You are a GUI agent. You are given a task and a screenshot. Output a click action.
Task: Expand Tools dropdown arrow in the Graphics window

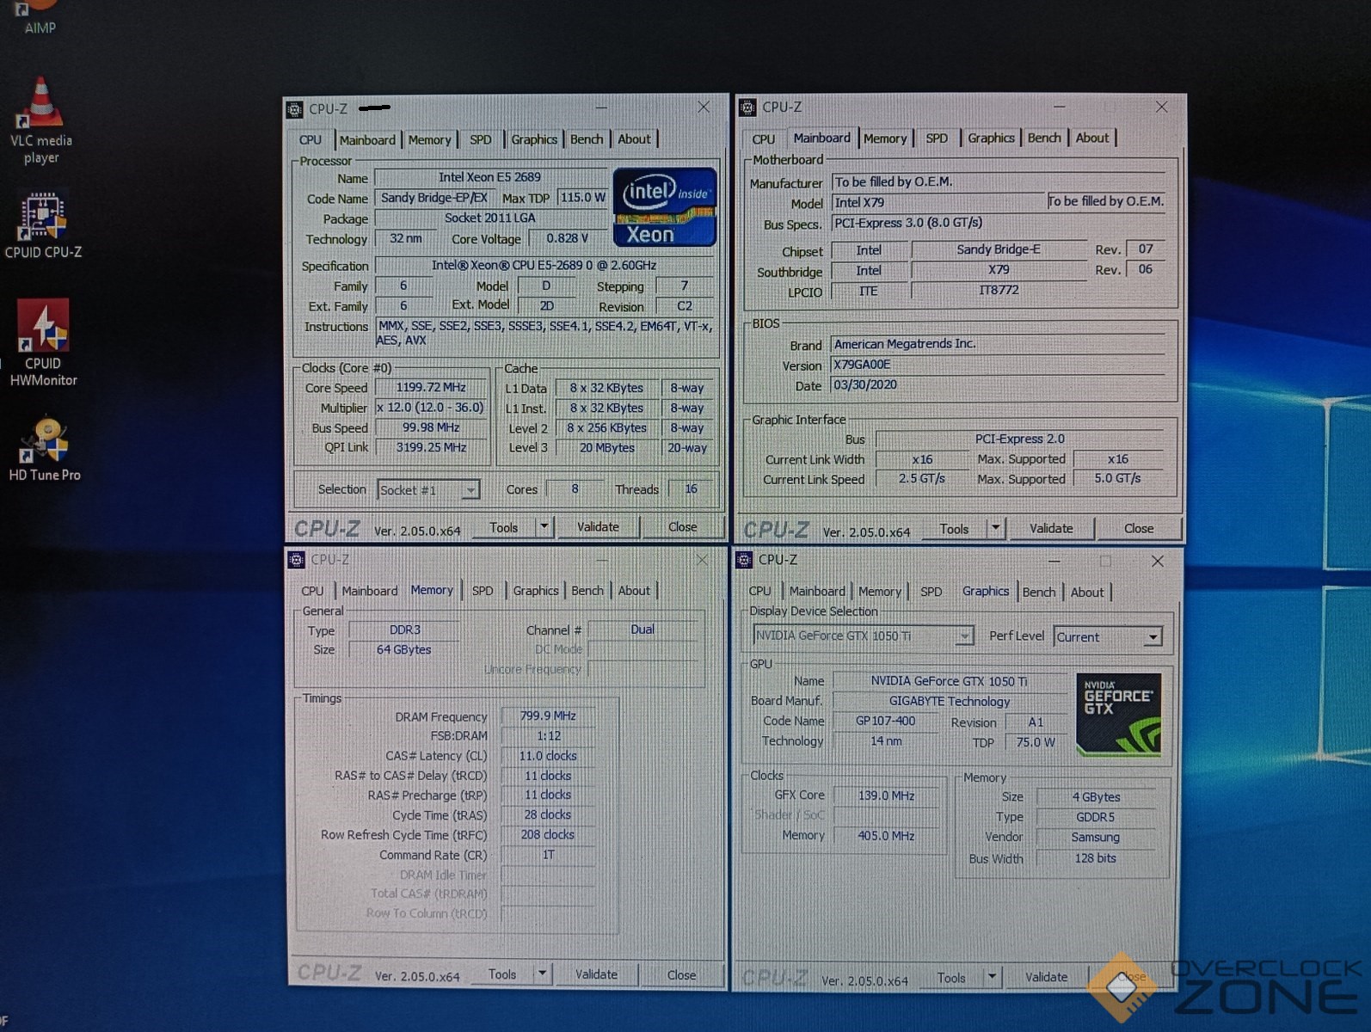point(992,978)
